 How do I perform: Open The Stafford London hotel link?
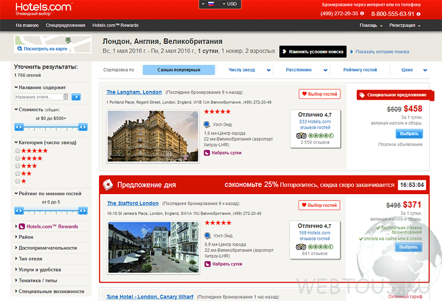133,203
